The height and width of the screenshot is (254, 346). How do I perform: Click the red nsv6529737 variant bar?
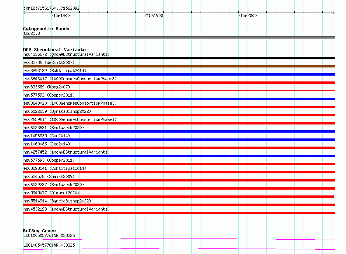[179, 188]
